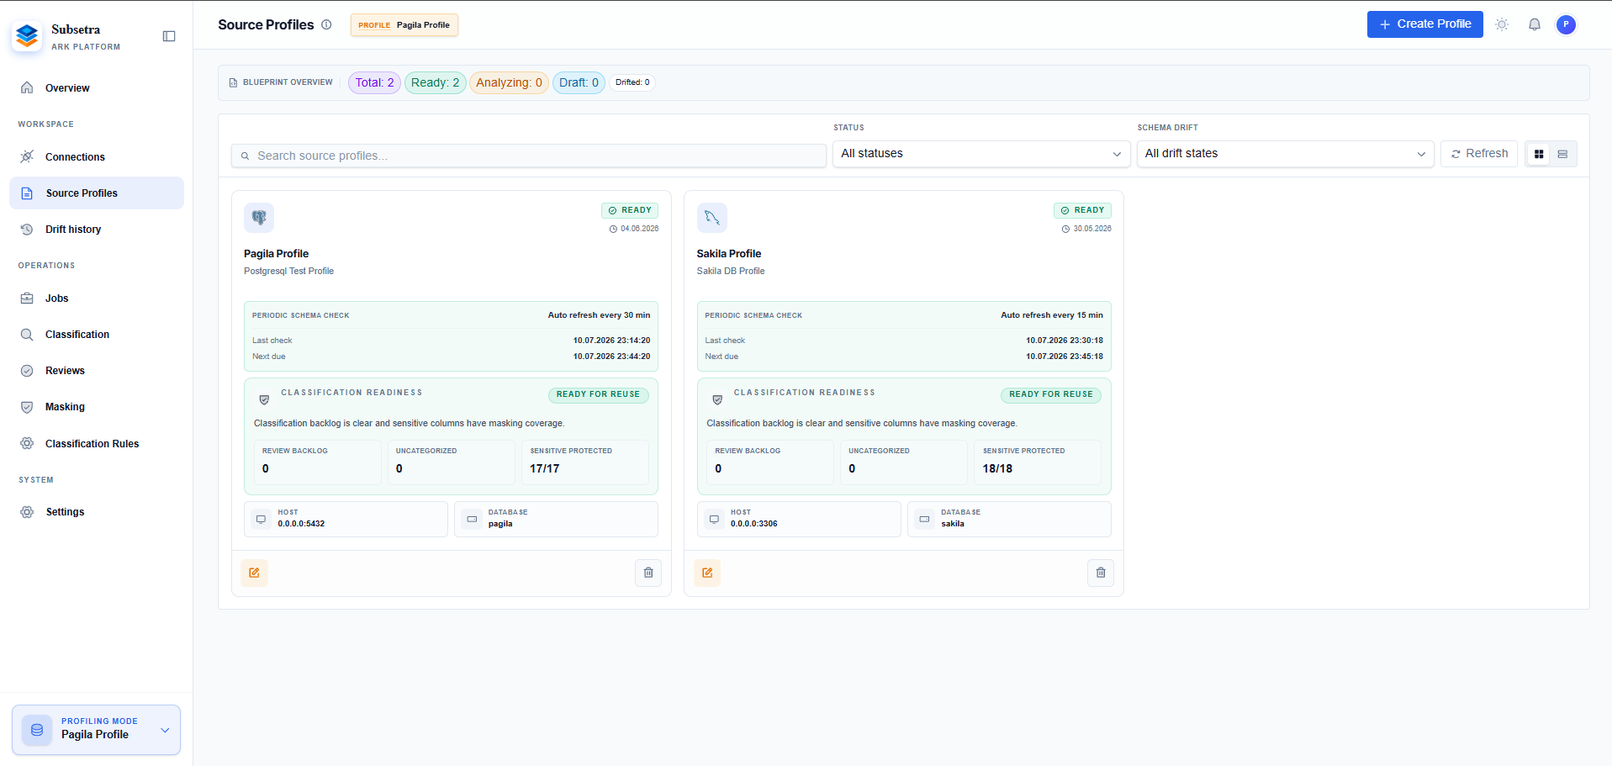The image size is (1612, 766).
Task: Click the Drifted: 0 badge
Action: pos(632,82)
